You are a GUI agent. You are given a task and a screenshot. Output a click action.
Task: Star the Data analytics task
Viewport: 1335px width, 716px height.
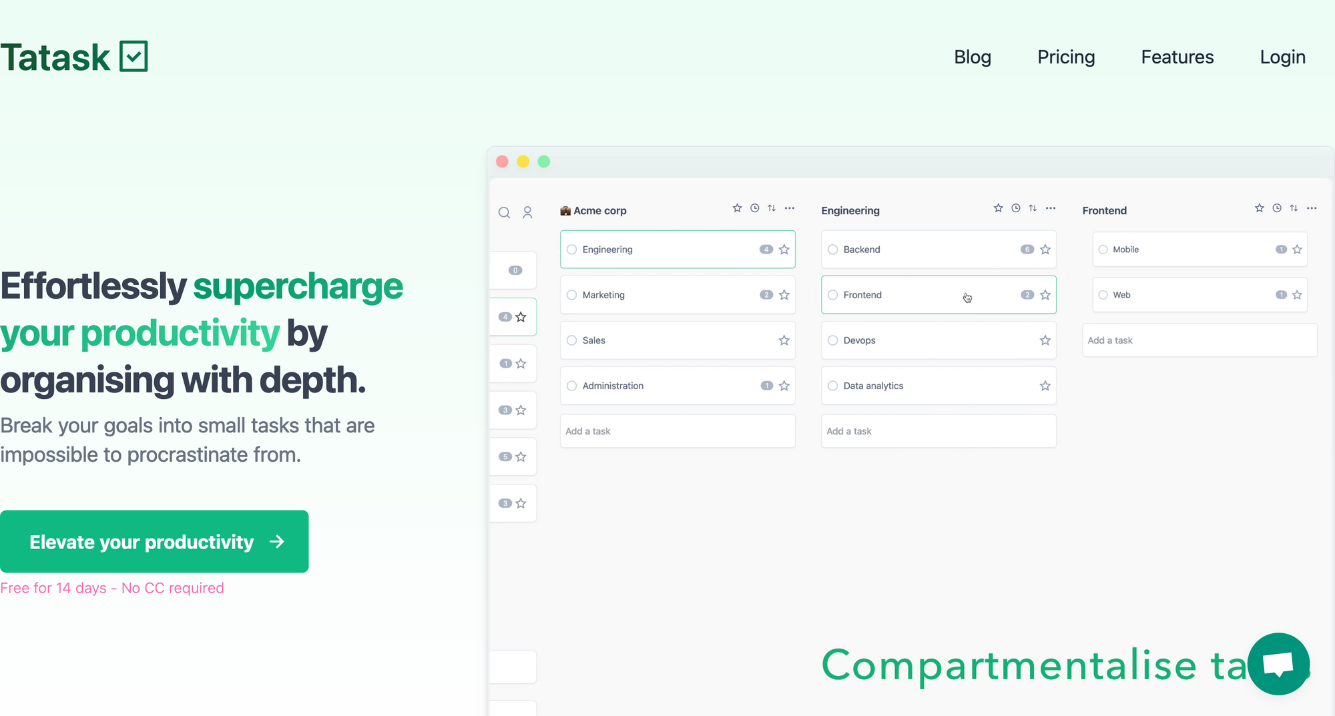1045,386
